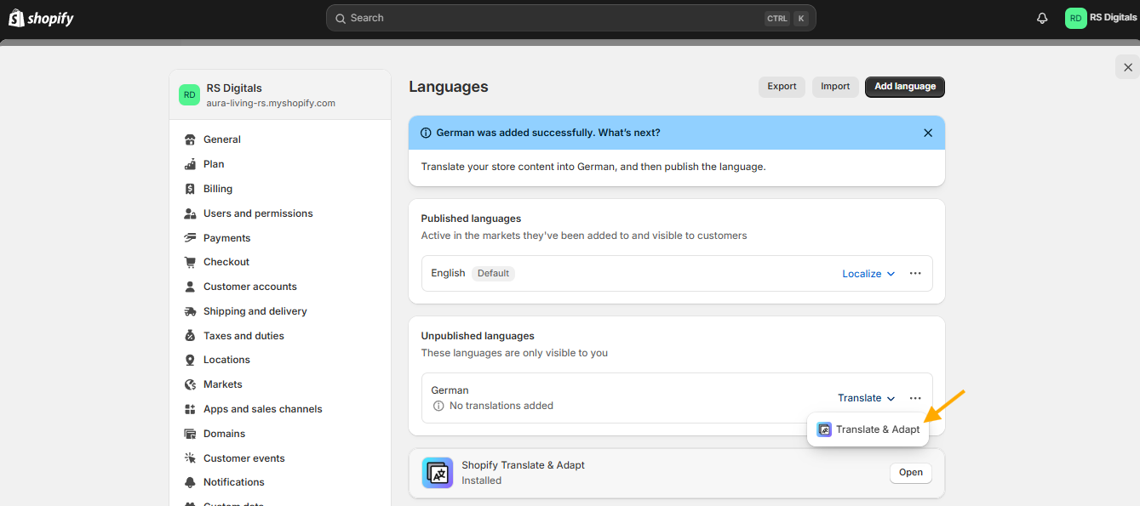The height and width of the screenshot is (506, 1140).
Task: Open the more actions menu for German
Action: click(x=915, y=398)
